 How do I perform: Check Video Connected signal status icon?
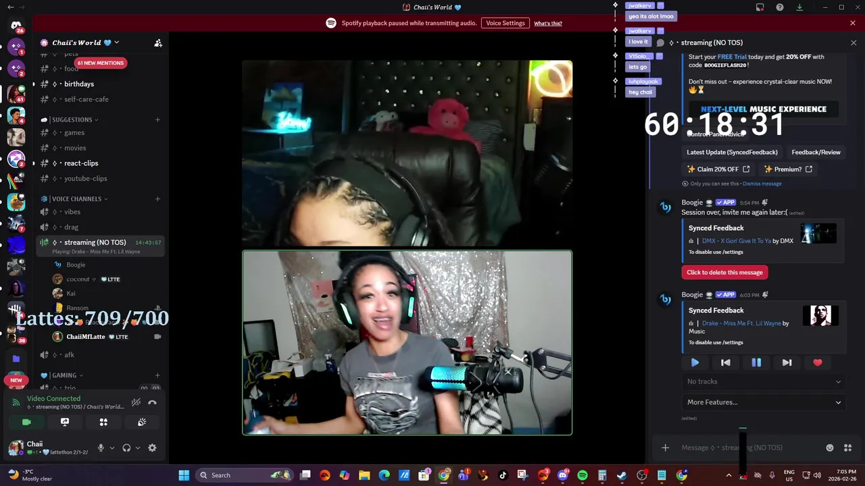(16, 402)
